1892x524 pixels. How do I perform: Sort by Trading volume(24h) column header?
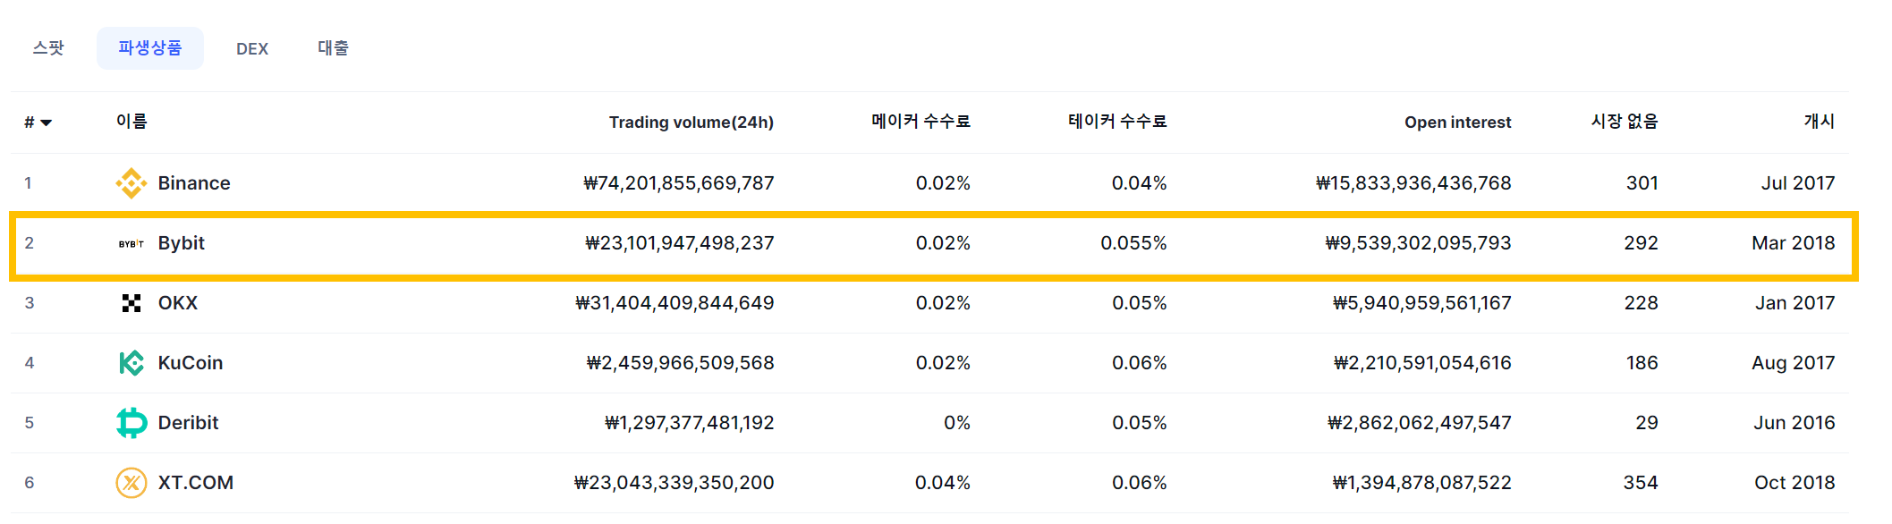pyautogui.click(x=691, y=123)
